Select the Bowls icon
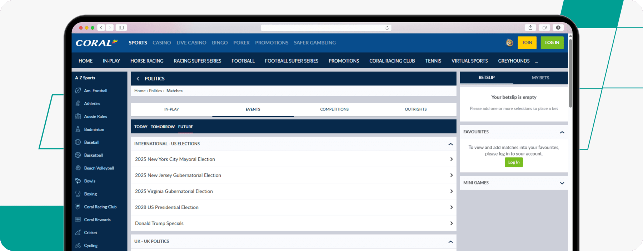The width and height of the screenshot is (643, 251). point(78,181)
